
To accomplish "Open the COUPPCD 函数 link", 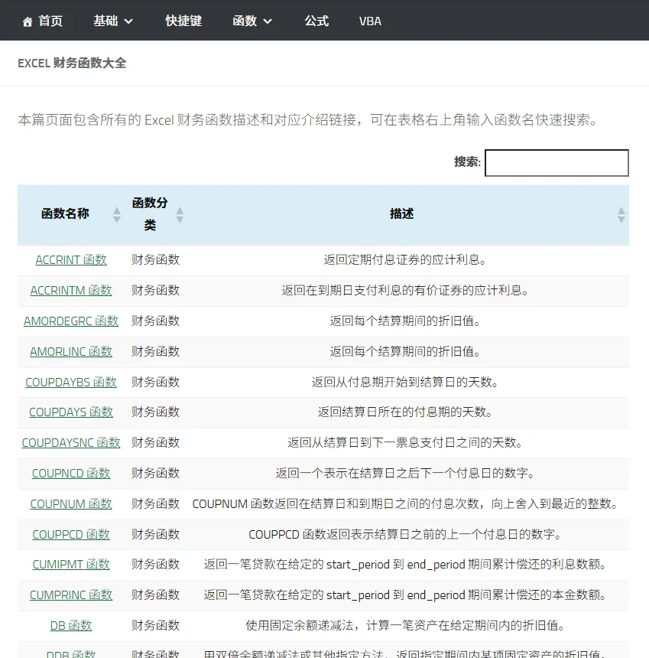I will 71,535.
